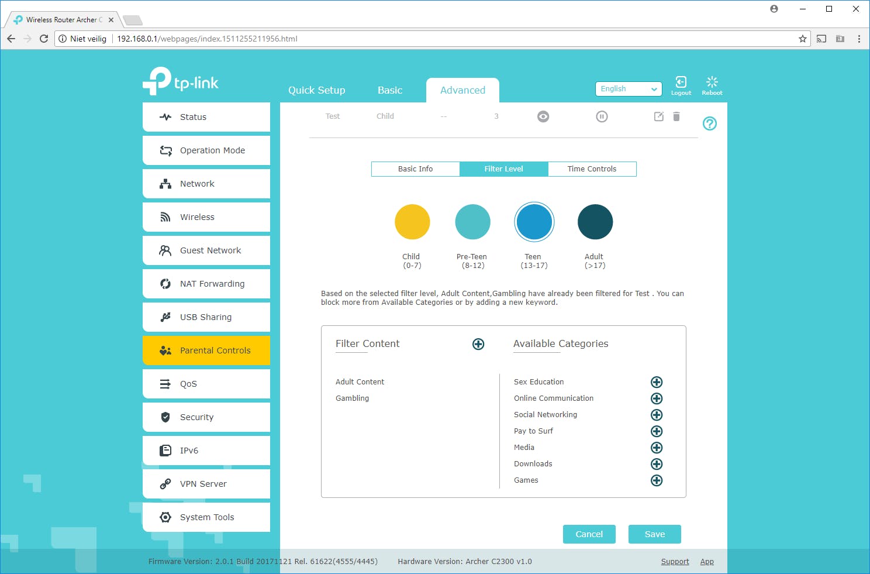Delete the Test profile with trash icon
870x574 pixels.
click(x=676, y=116)
